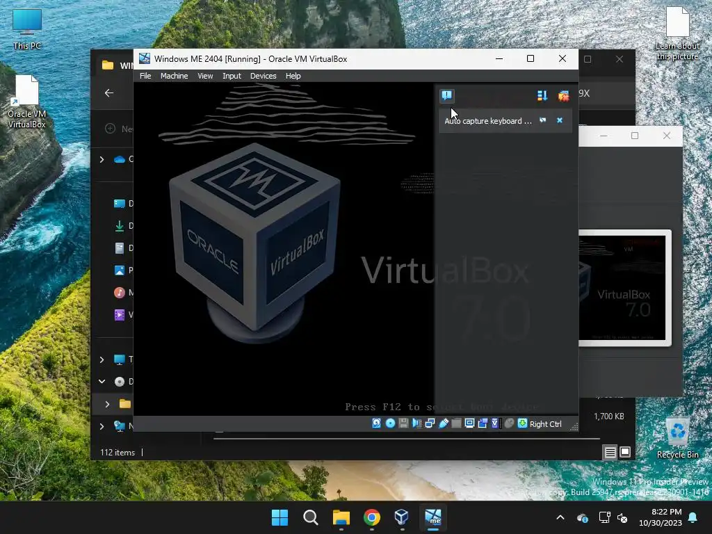
Task: Expand Network node in Explorer tree
Action: coord(102,426)
